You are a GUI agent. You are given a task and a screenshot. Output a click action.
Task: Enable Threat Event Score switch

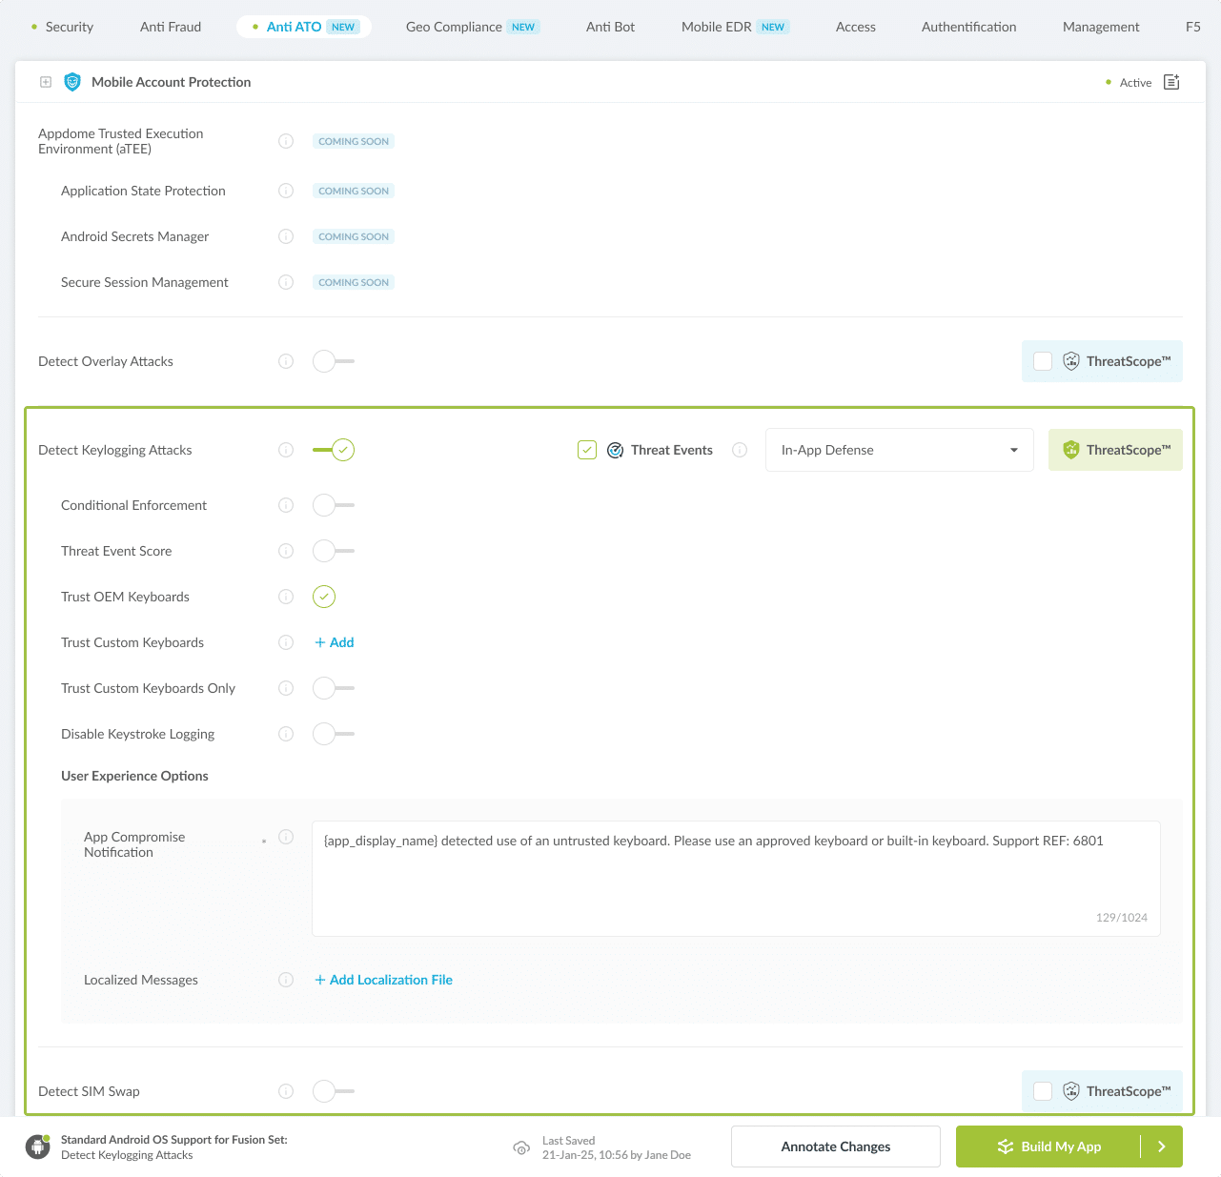pos(334,551)
